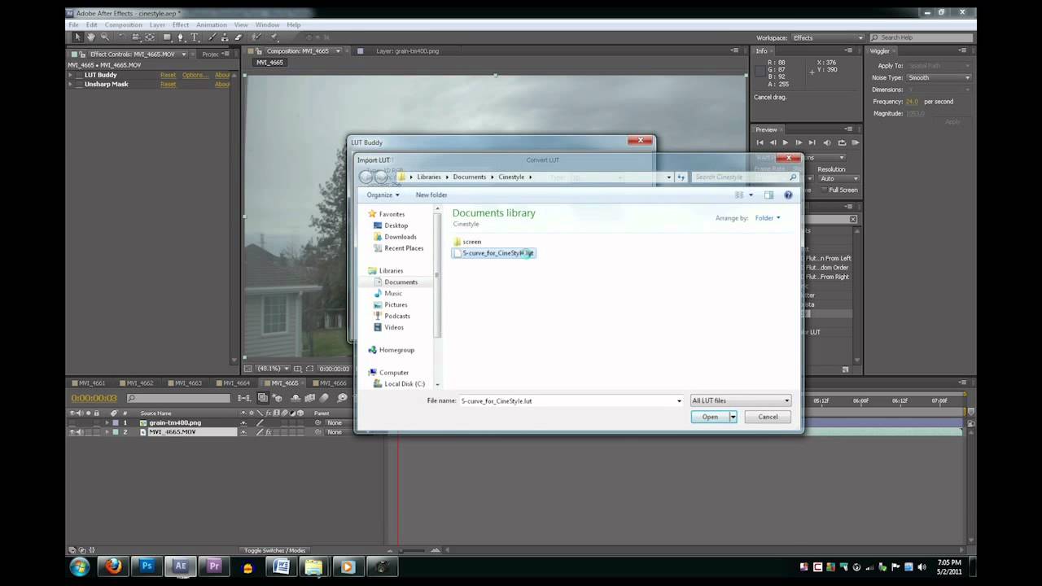Select the screen folder in file list

click(x=466, y=242)
